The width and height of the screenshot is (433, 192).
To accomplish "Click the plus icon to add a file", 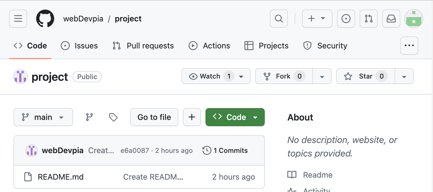I will (x=192, y=117).
